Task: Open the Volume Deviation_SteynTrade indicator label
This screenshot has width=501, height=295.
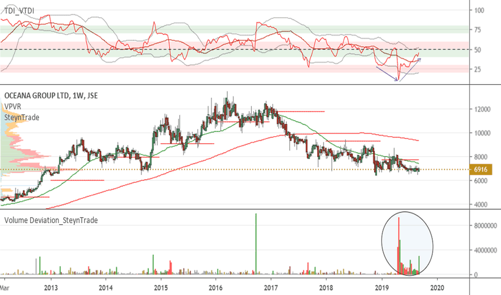Action: pyautogui.click(x=51, y=220)
